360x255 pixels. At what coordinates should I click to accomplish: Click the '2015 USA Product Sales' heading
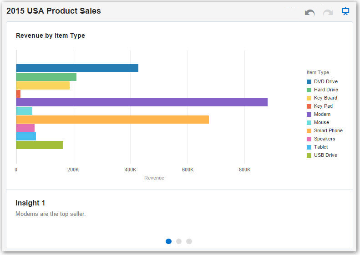54,11
